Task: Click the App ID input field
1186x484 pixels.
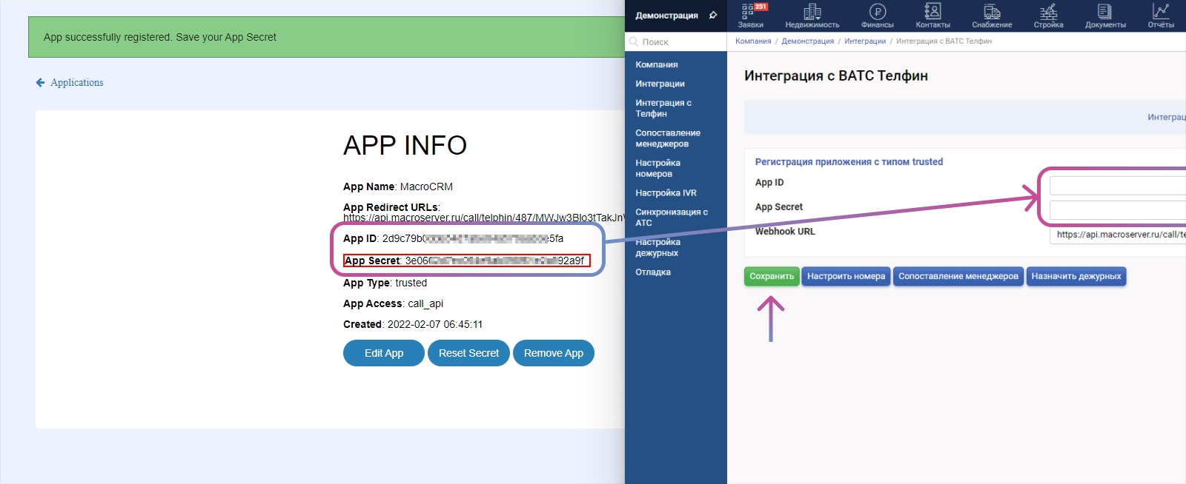Action: click(x=1116, y=185)
